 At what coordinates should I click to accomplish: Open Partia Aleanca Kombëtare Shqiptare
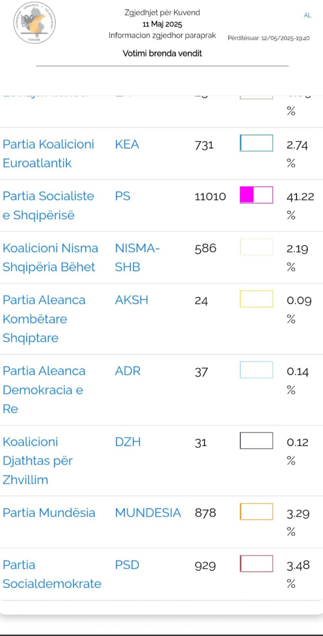tap(44, 319)
